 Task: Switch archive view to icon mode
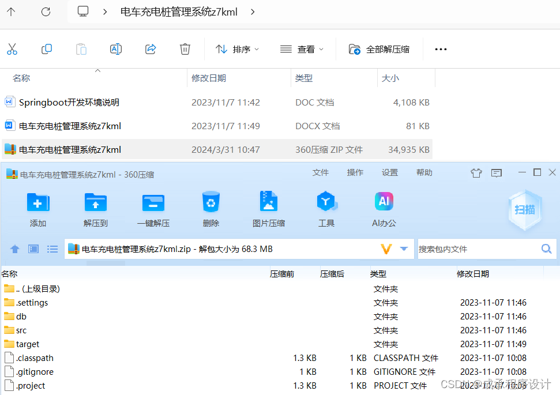[33, 249]
